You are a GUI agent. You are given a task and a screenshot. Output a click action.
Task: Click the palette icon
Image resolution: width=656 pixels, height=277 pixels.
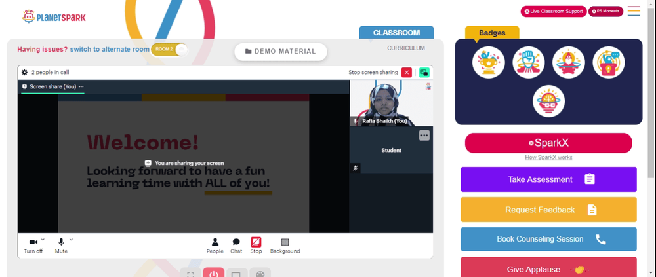tap(260, 273)
